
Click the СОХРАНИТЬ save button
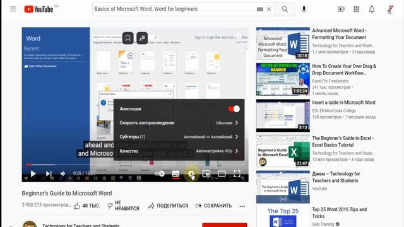[x=213, y=206]
